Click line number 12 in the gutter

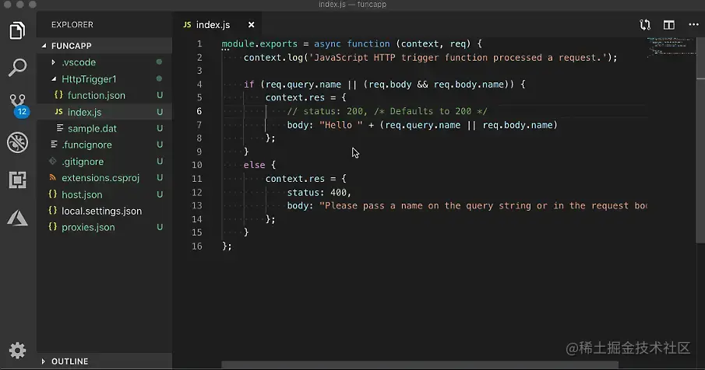pyautogui.click(x=197, y=193)
